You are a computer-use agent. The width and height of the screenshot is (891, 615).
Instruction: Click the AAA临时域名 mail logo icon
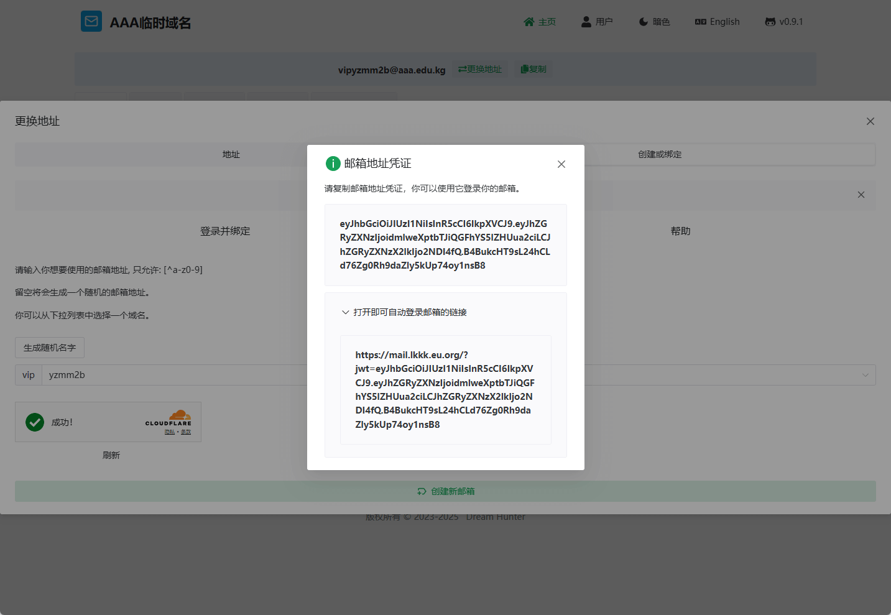coord(91,22)
